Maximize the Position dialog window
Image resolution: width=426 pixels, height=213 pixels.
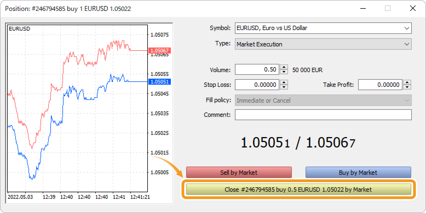click(388, 8)
